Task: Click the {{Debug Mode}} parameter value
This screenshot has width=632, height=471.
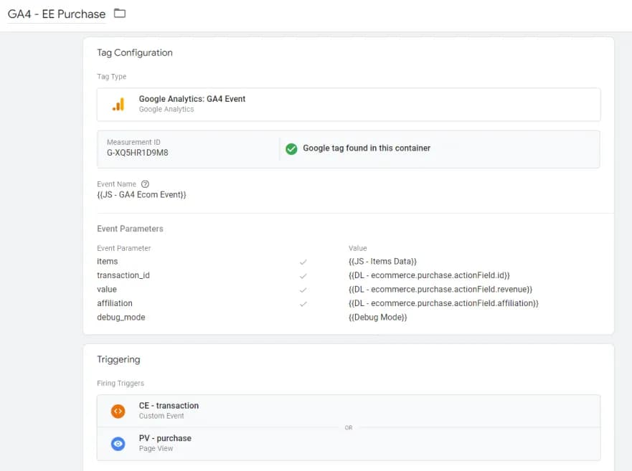Action: click(377, 317)
